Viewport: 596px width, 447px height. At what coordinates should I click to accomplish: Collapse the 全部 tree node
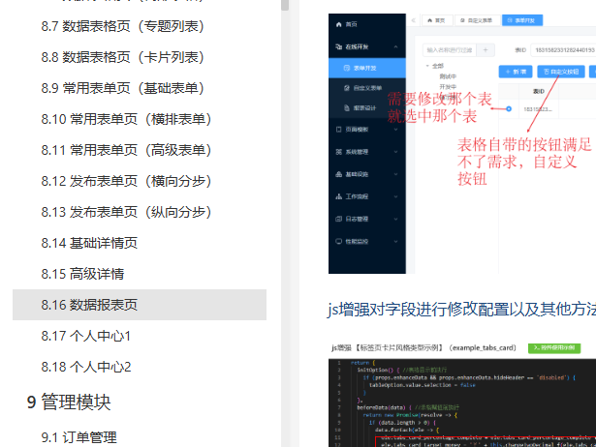click(427, 66)
